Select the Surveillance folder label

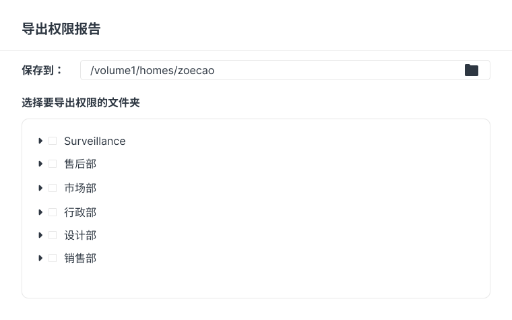[x=94, y=141]
